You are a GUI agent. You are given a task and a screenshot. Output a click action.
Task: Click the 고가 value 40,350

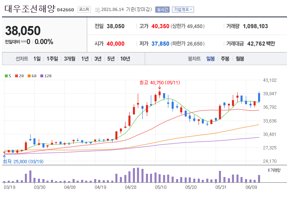coord(160,26)
